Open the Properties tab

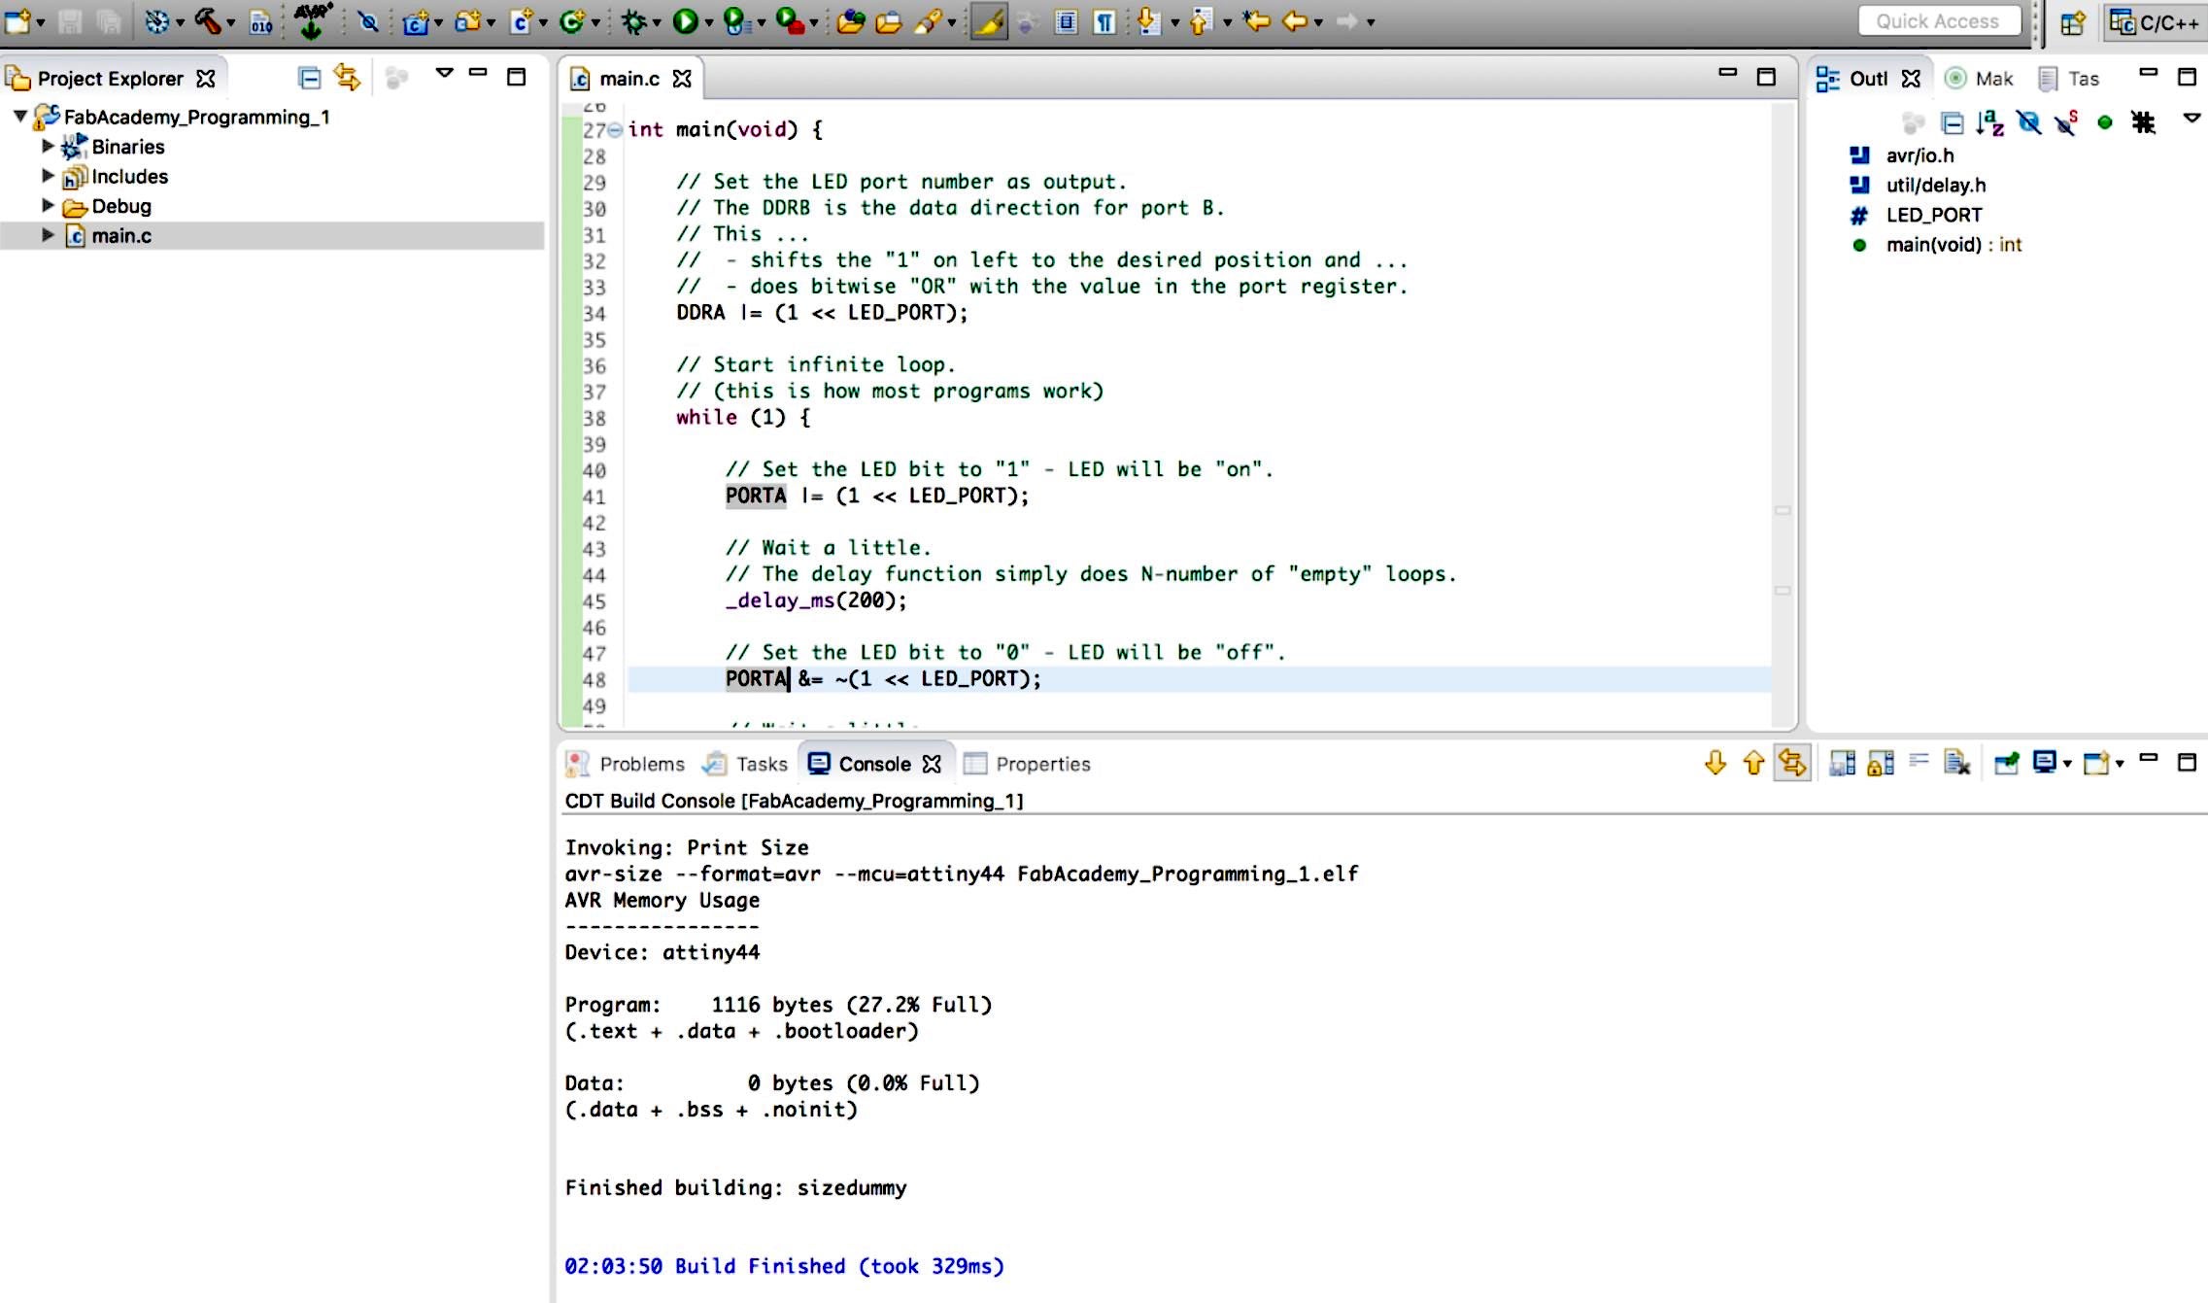(x=1042, y=765)
